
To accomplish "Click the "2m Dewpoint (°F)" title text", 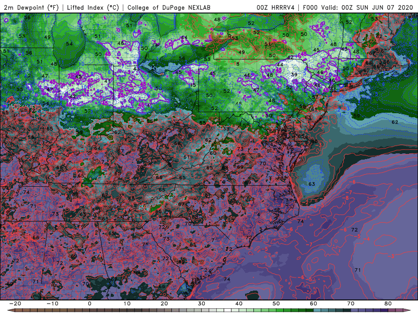I will (31, 7).
